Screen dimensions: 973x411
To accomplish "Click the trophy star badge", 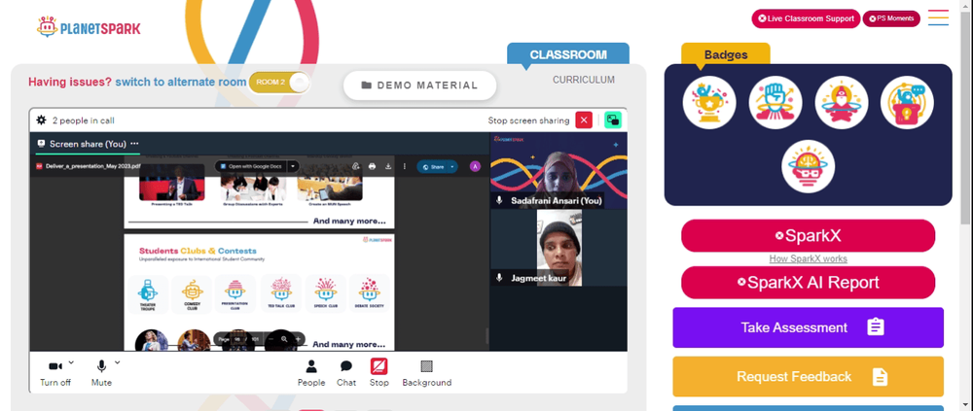I will pos(709,103).
